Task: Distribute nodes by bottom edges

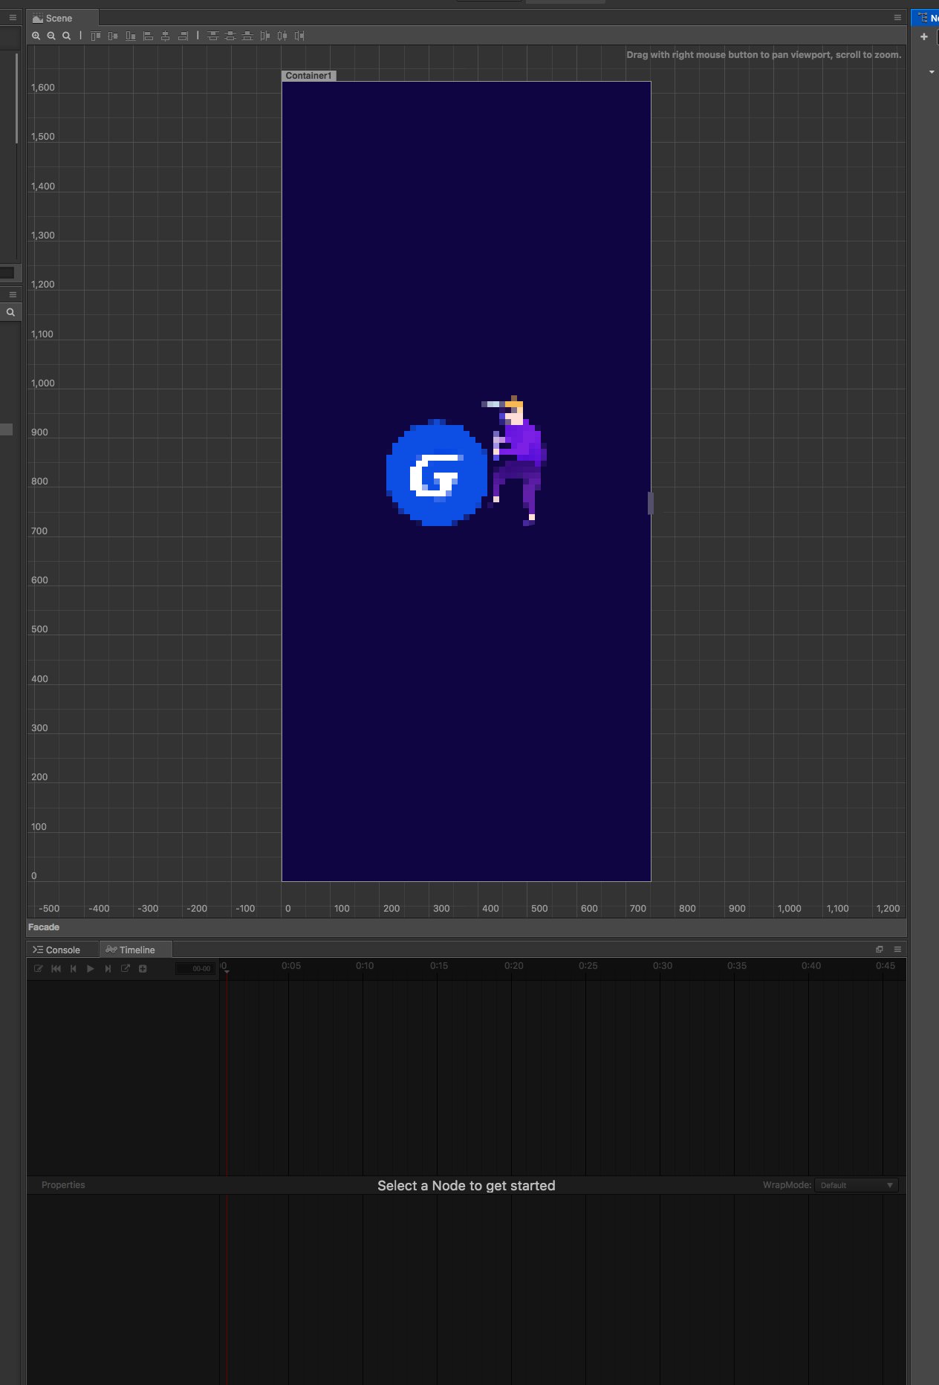Action: (x=247, y=36)
